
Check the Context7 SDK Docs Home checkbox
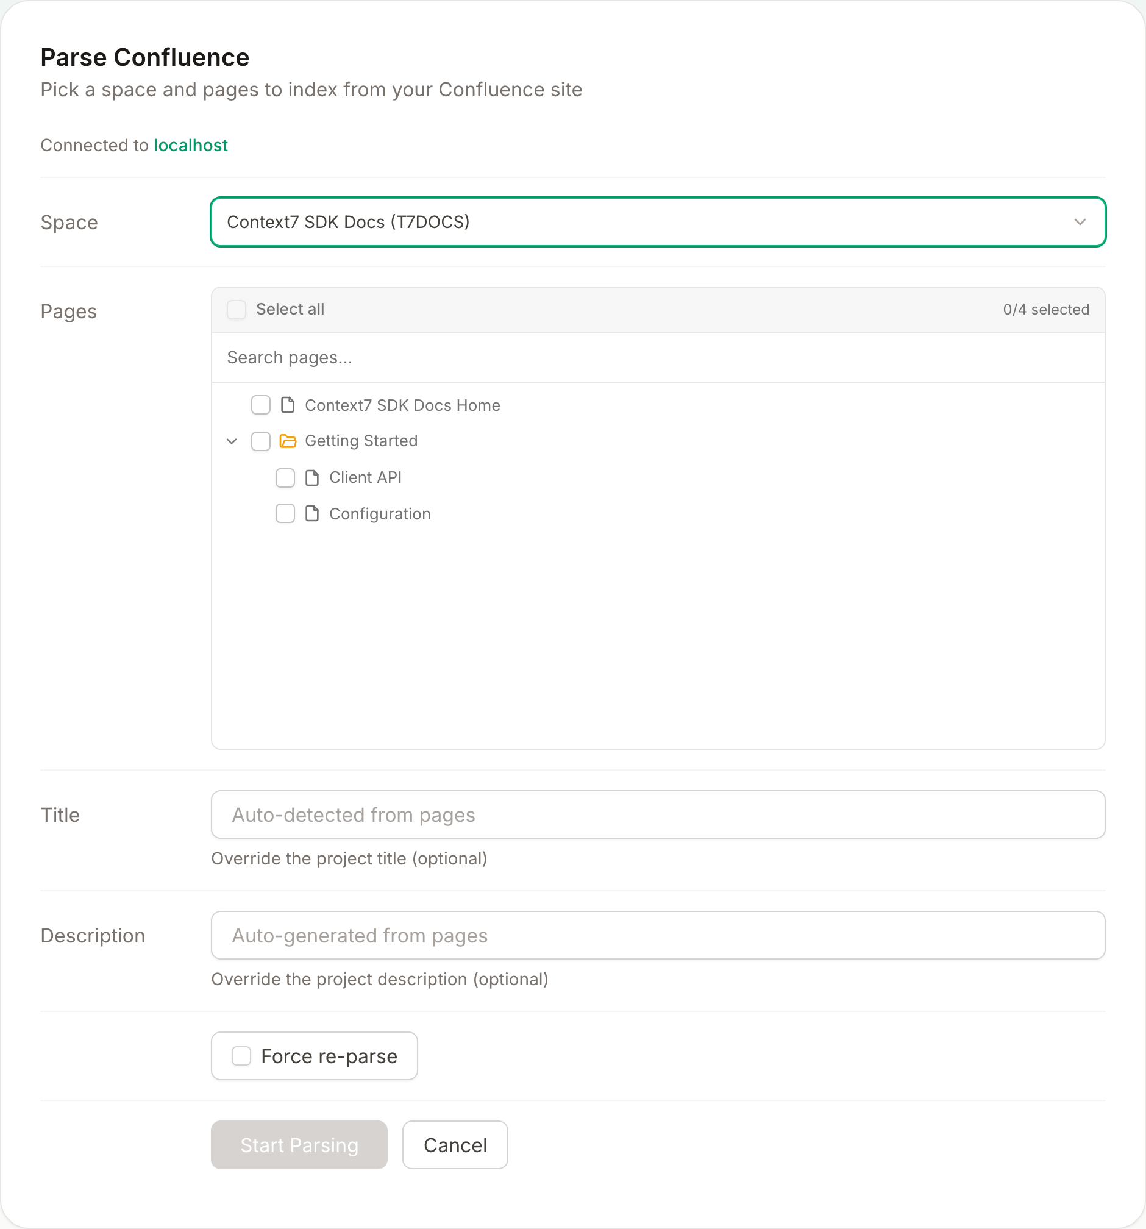[261, 405]
